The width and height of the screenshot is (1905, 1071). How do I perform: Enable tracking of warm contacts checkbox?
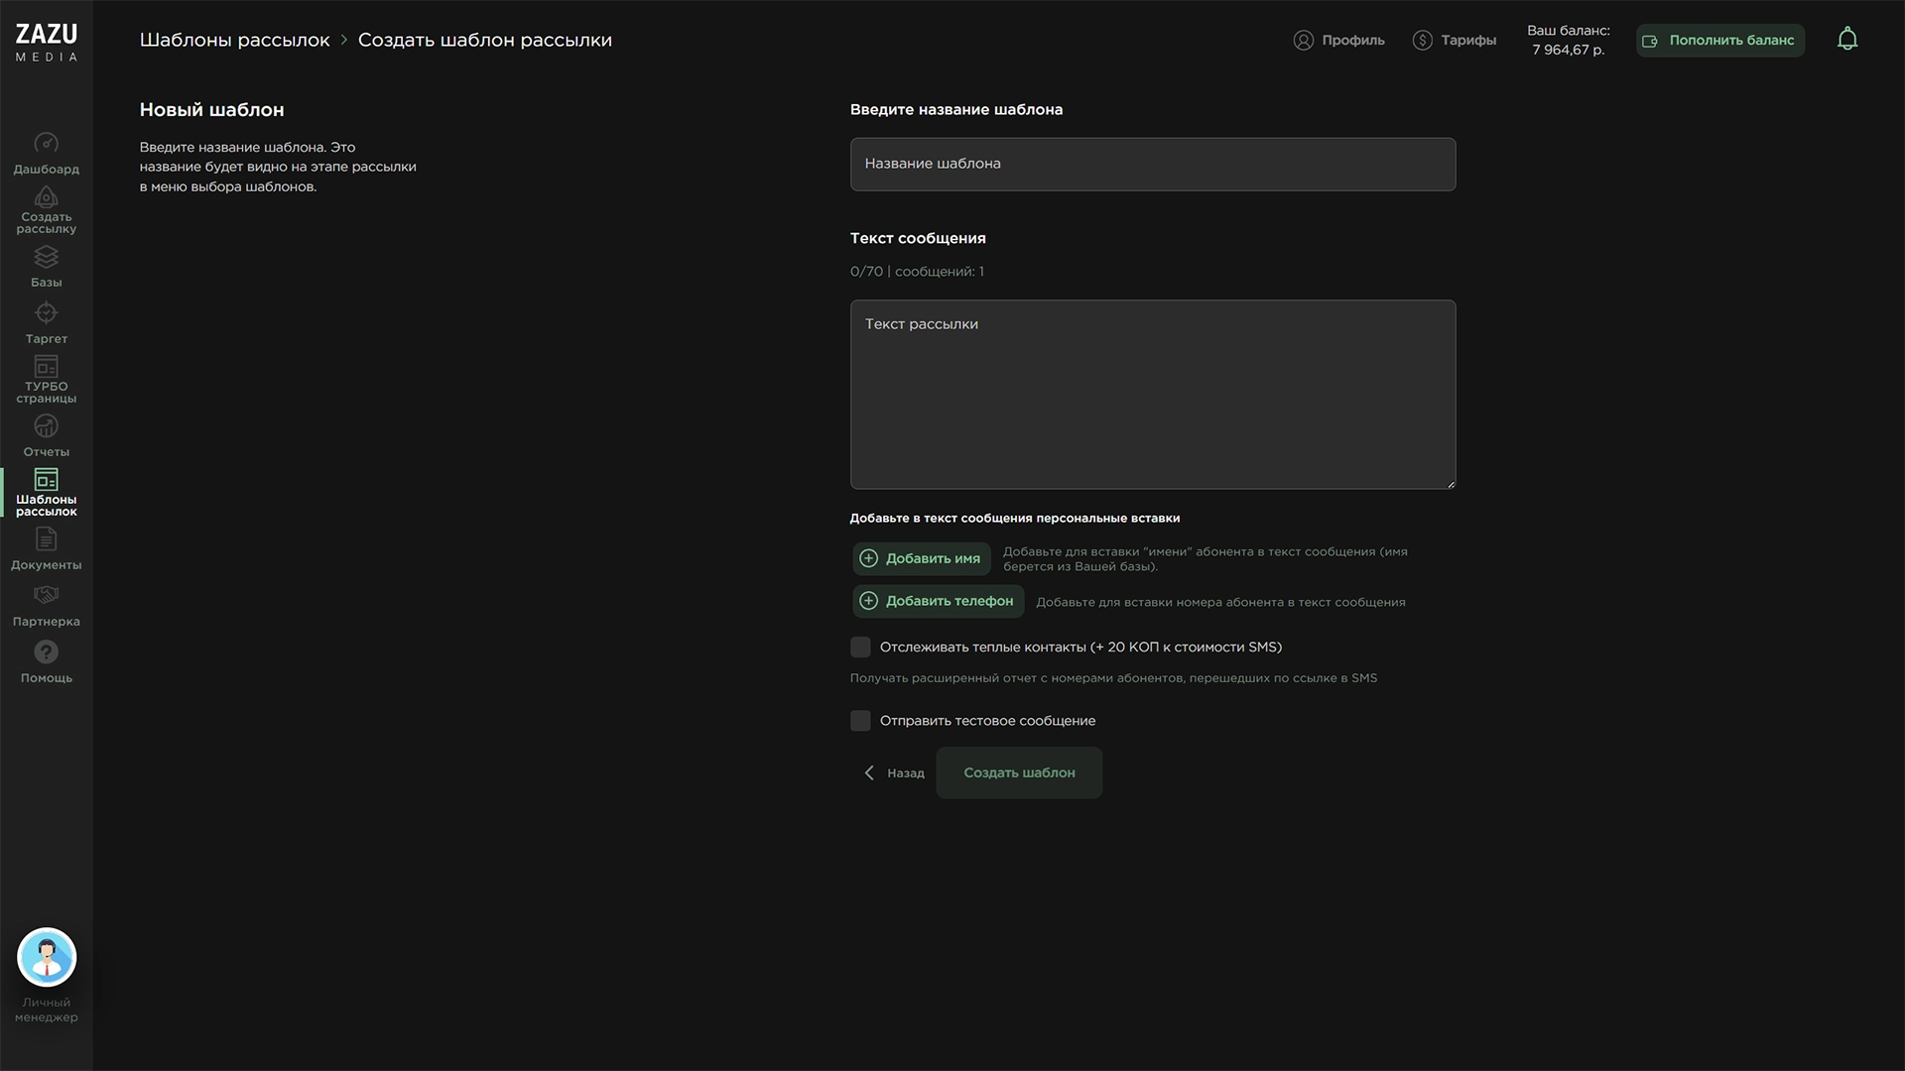[x=860, y=648]
